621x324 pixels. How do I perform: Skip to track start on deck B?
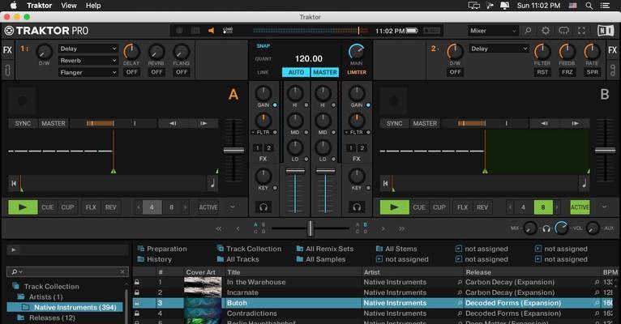(385, 183)
